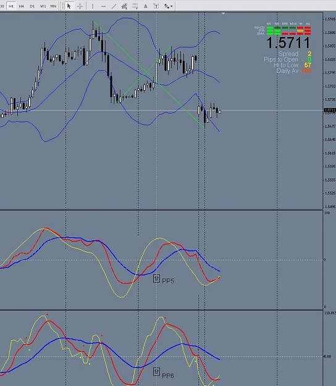Click the Daily Av label
The image size is (336, 386).
[x=287, y=70]
